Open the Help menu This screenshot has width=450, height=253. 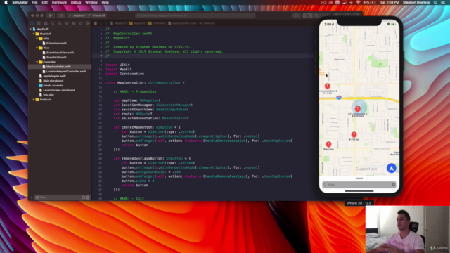(x=105, y=2)
